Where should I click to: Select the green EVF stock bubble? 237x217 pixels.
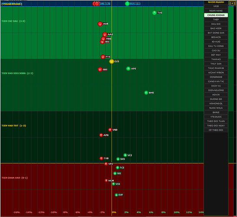[116, 195]
